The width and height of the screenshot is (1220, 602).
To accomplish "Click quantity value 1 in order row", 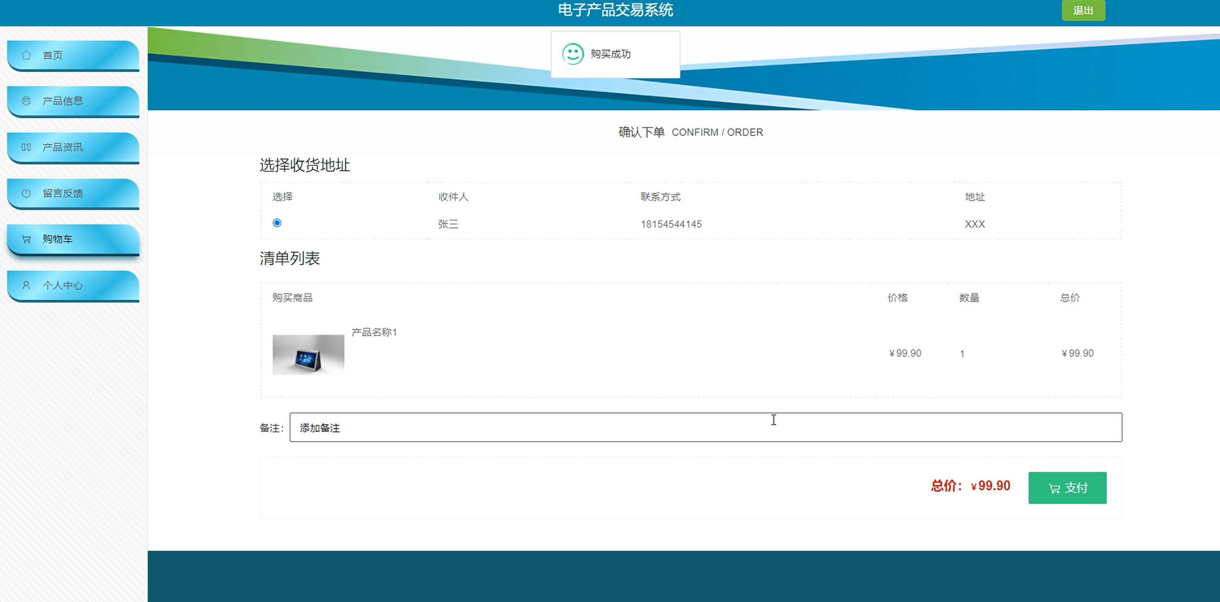I will click(x=962, y=354).
